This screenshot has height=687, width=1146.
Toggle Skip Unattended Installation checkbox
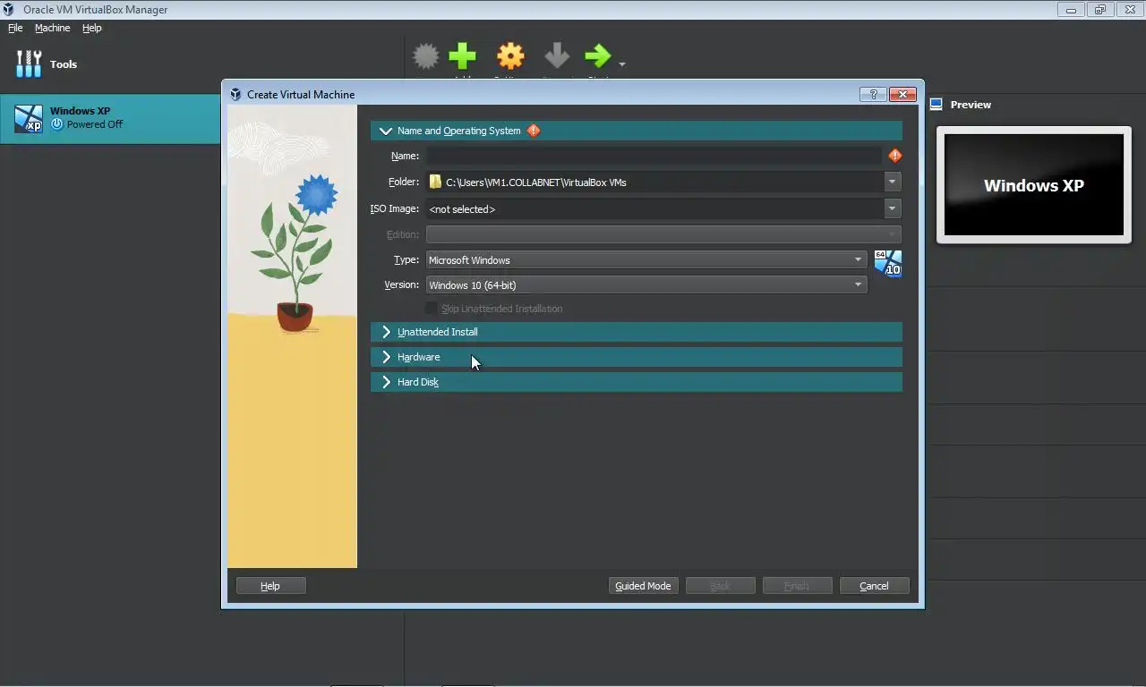pyautogui.click(x=432, y=309)
